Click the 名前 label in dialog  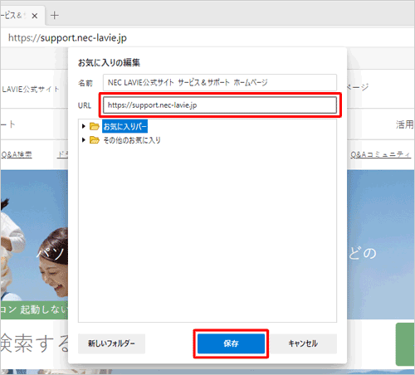[x=85, y=83]
